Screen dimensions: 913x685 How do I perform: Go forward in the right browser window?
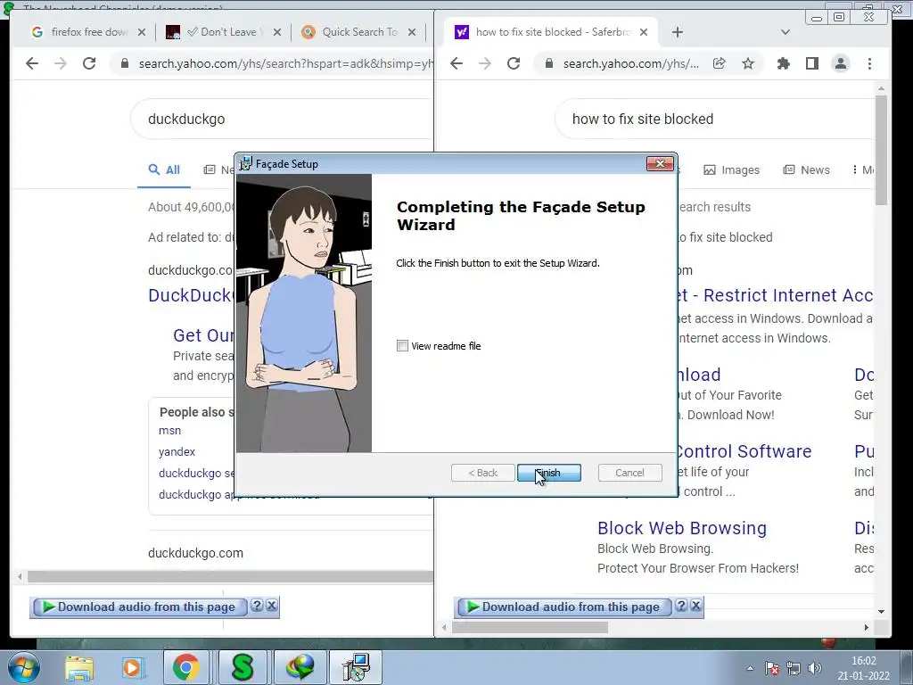pos(485,63)
